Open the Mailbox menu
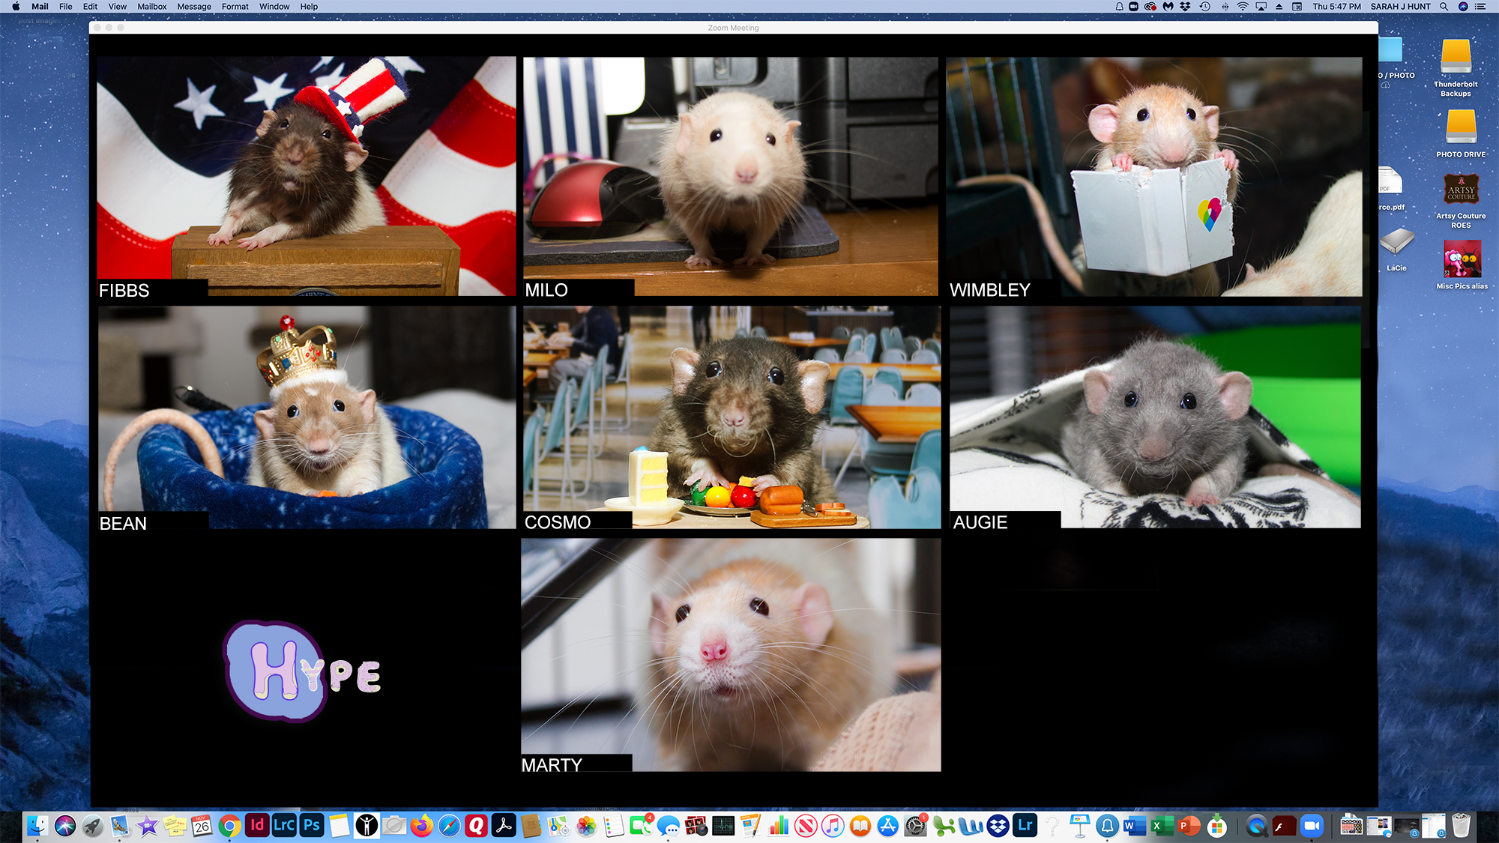This screenshot has height=843, width=1499. pos(152,7)
